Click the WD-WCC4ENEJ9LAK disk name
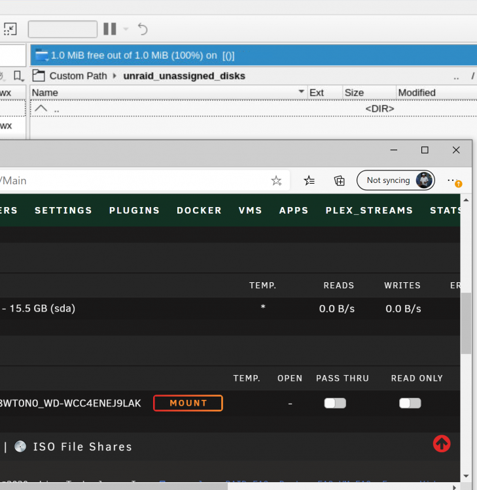477x490 pixels. tap(71, 403)
